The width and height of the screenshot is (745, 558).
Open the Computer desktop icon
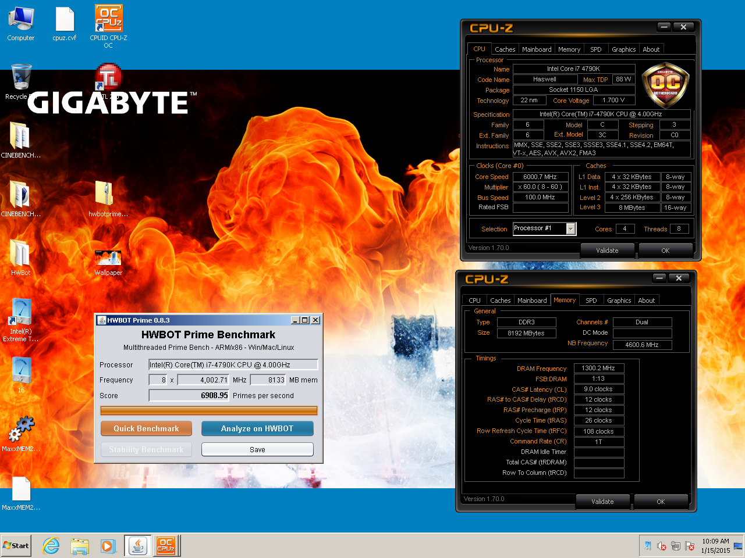pos(21,23)
